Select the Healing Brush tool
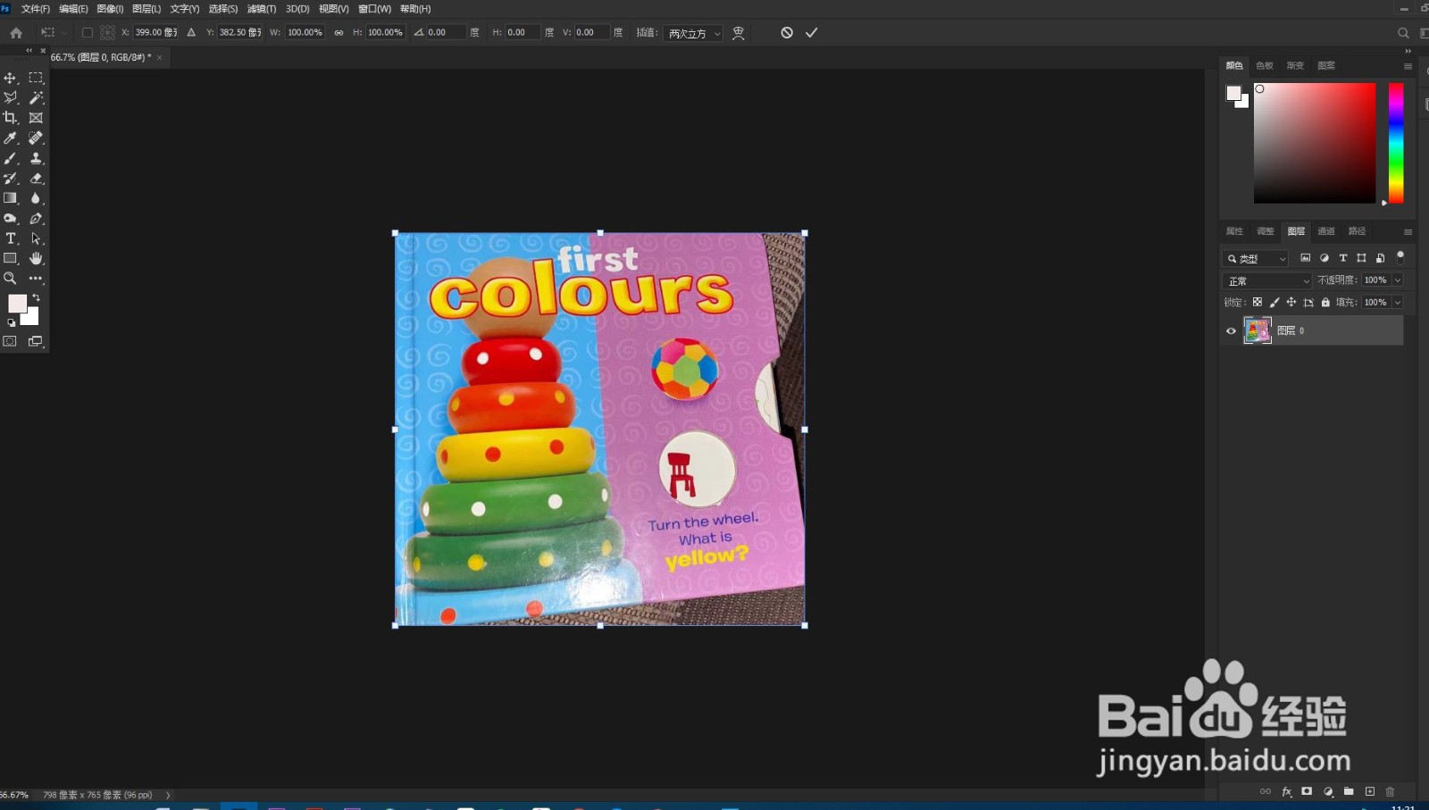 (x=36, y=138)
